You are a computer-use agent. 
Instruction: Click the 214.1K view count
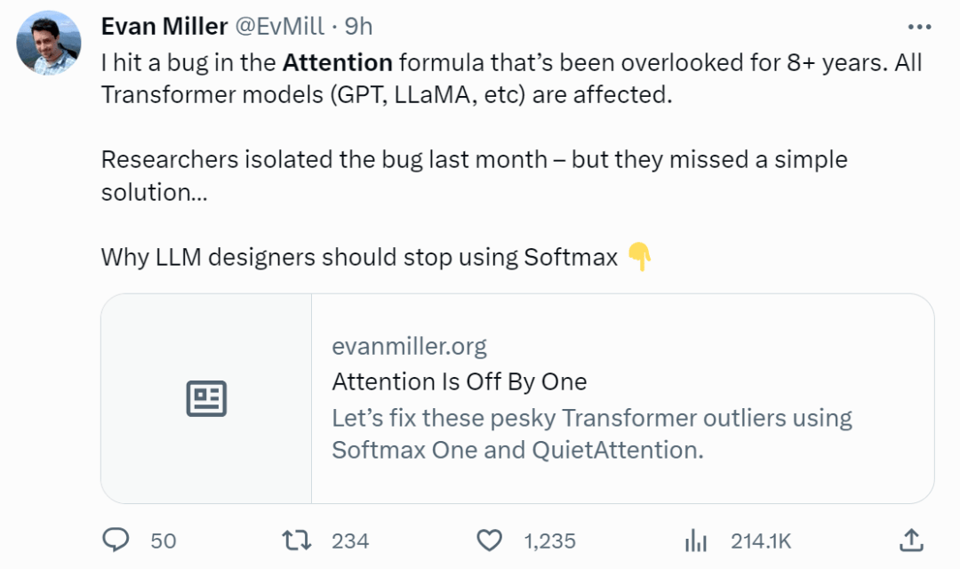[x=760, y=541]
